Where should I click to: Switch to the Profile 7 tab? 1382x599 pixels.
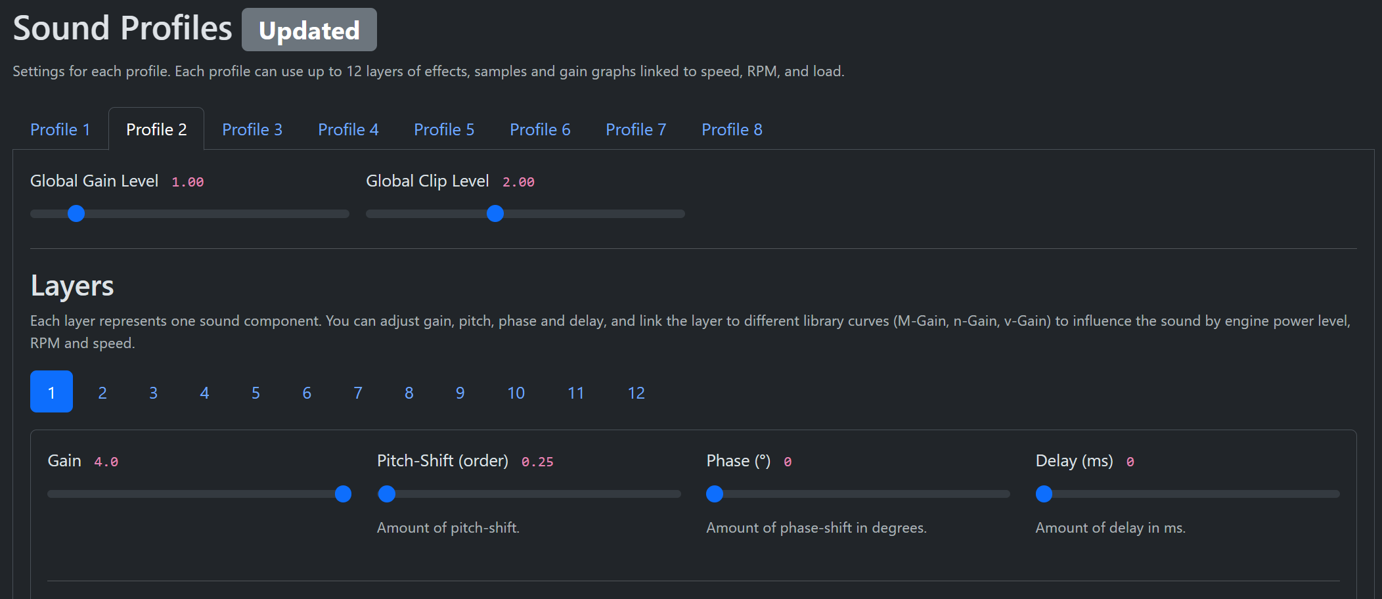pyautogui.click(x=636, y=129)
